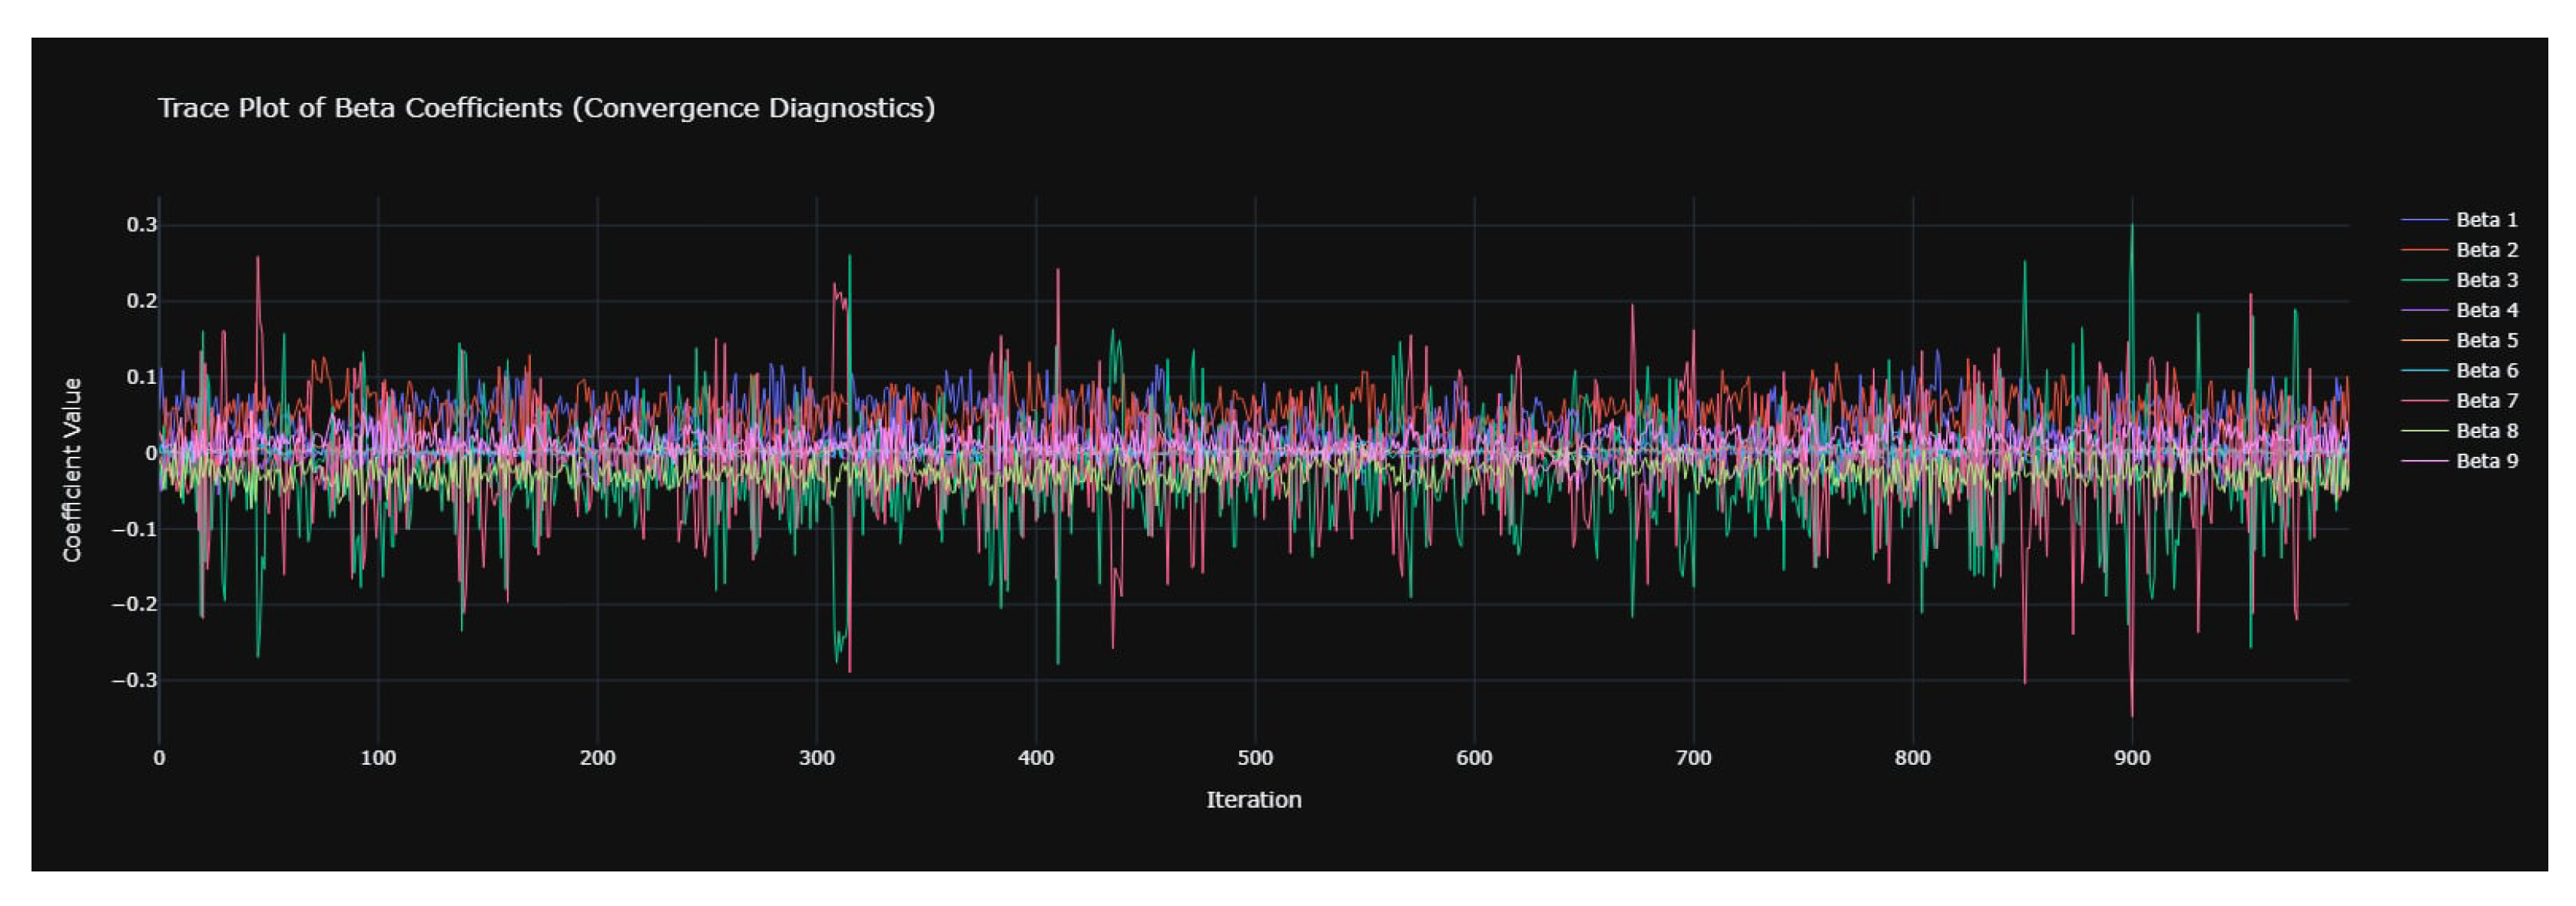2576x906 pixels.
Task: Hide Beta 4 series via legend
Action: [2485, 309]
